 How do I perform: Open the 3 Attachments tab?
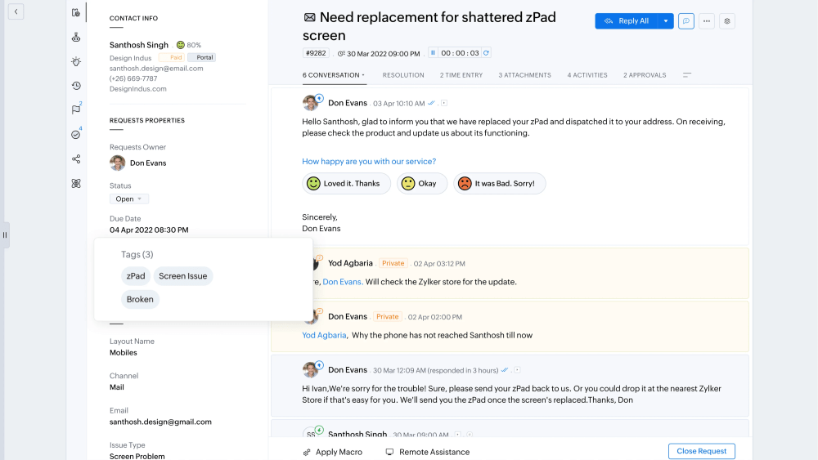pyautogui.click(x=525, y=75)
